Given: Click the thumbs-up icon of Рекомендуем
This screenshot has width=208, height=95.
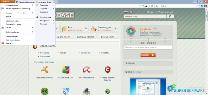Looking at the screenshot, I should 94,29.
